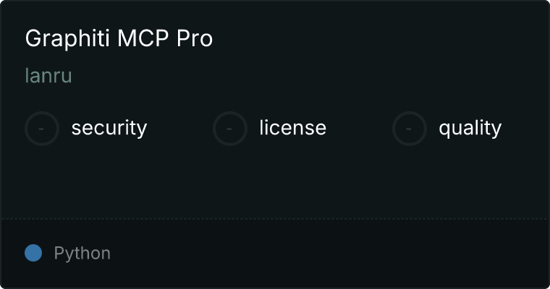Click the quality label text

(x=470, y=128)
